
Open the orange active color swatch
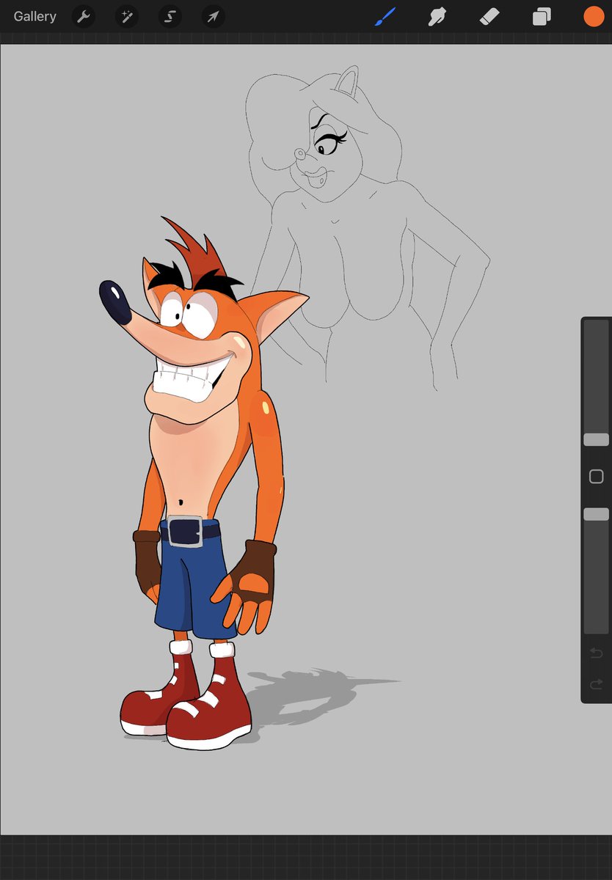(594, 16)
